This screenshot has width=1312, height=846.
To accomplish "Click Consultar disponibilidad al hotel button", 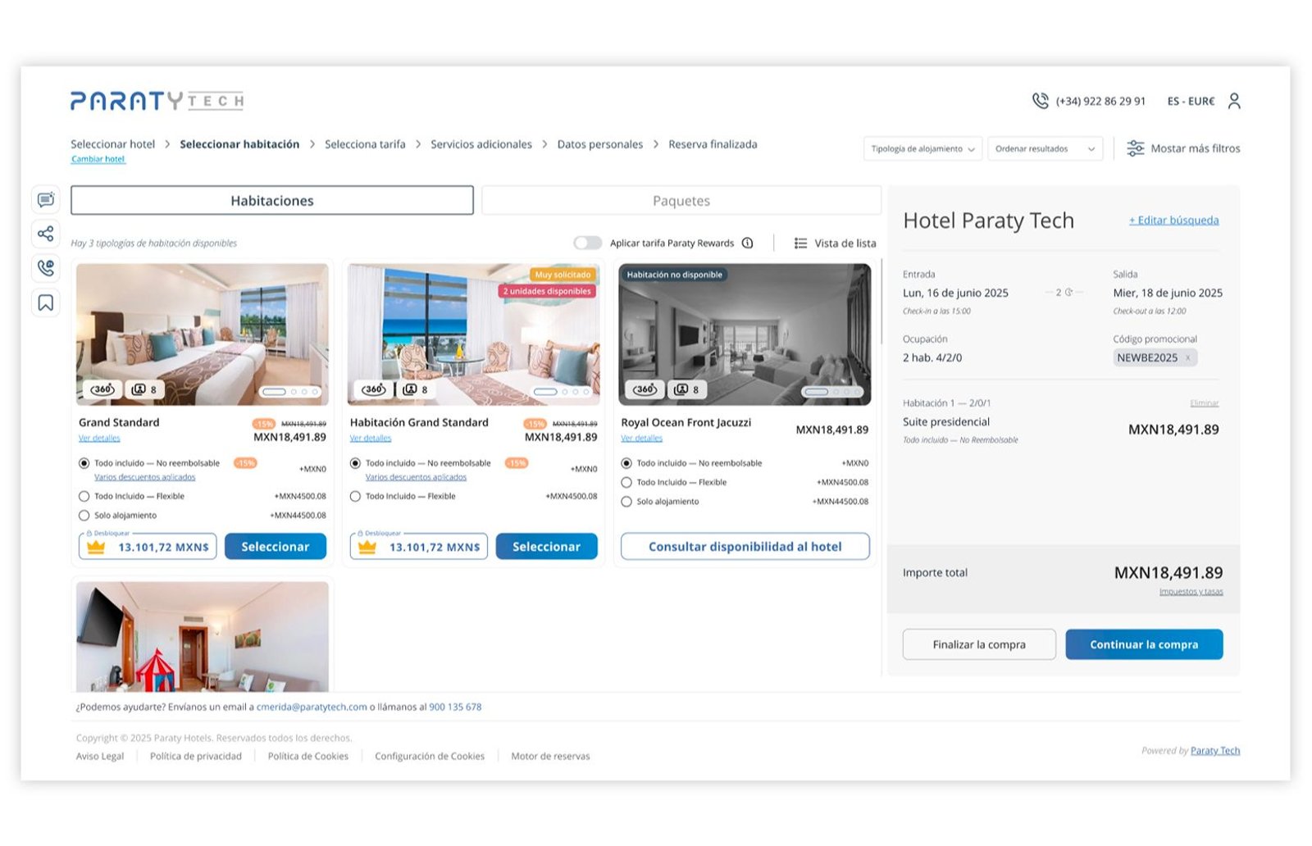I will (x=745, y=547).
